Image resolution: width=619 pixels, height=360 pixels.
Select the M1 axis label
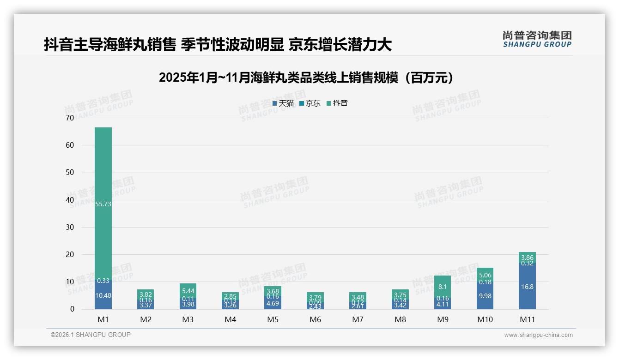103,319
